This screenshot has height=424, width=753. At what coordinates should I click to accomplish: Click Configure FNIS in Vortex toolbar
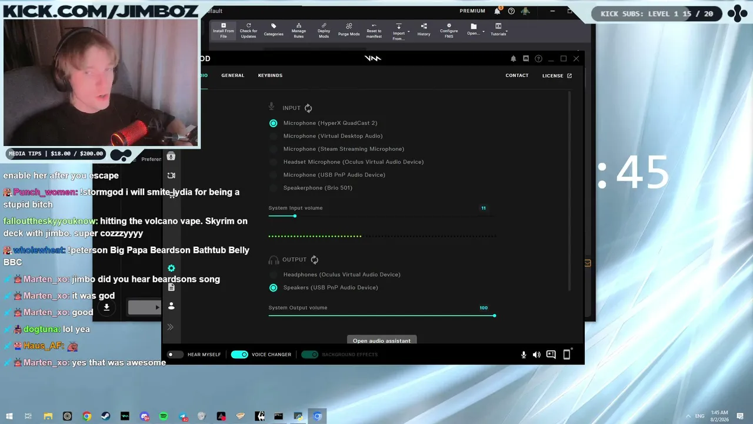449,31
